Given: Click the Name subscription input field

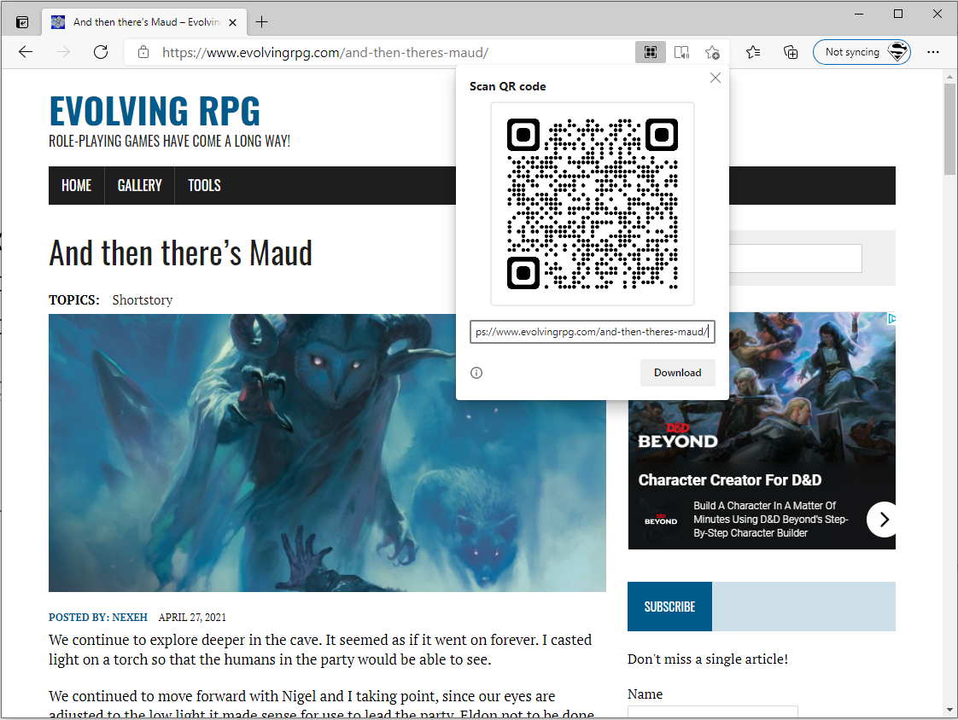Looking at the screenshot, I should pos(712,712).
